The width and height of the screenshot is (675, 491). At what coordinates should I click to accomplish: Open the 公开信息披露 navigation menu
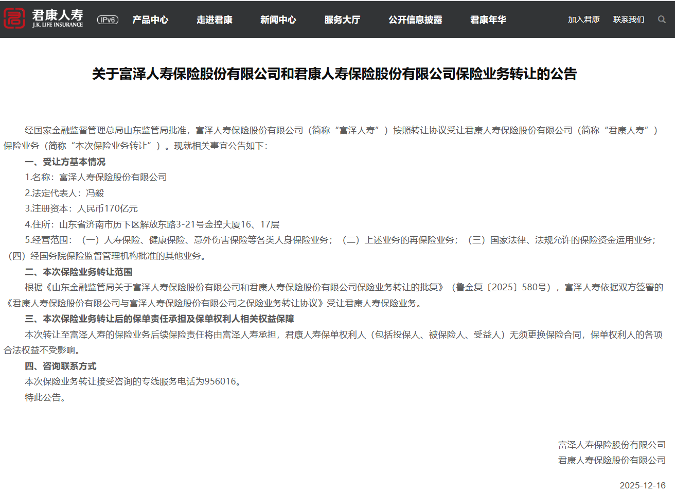[415, 20]
